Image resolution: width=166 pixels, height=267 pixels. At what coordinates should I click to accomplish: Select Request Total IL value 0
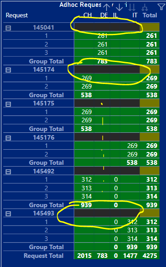[x=116, y=256]
